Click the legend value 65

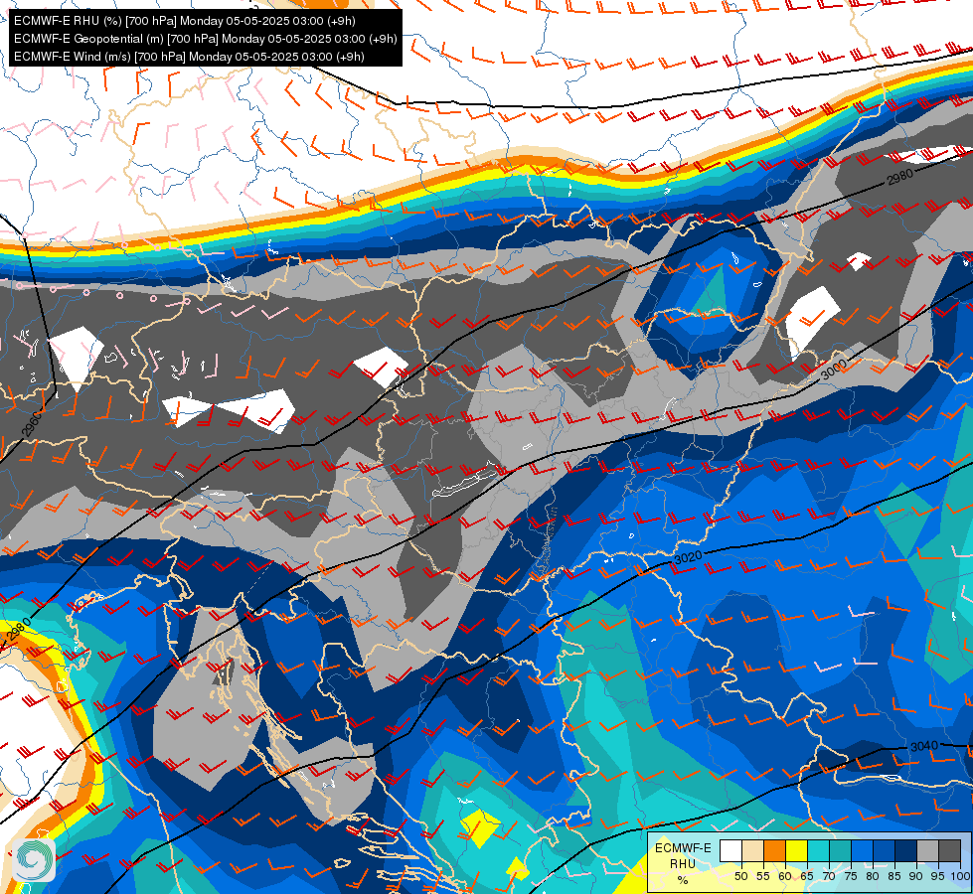pos(807,876)
